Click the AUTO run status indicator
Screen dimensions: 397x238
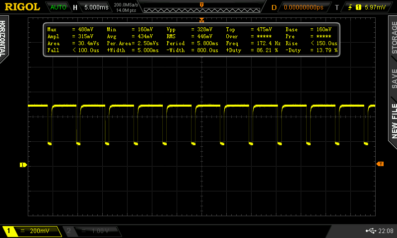[58, 7]
